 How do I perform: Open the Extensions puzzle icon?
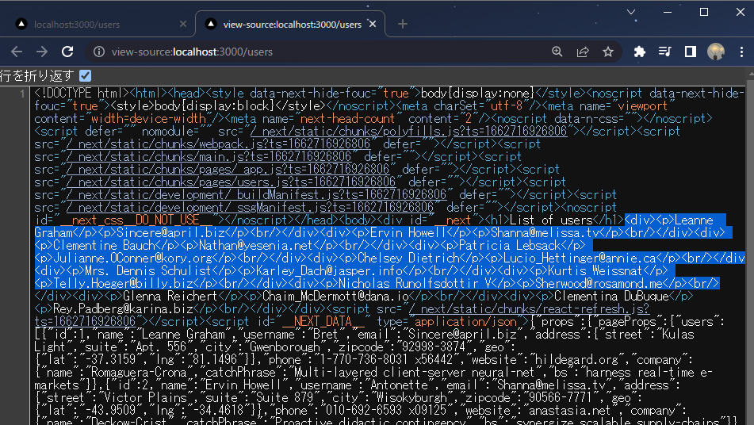[x=640, y=52]
